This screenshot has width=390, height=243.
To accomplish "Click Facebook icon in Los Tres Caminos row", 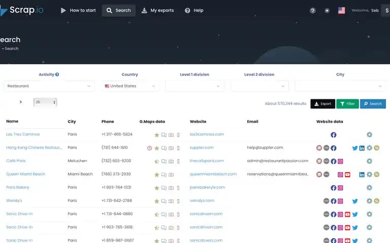I will click(x=334, y=135).
